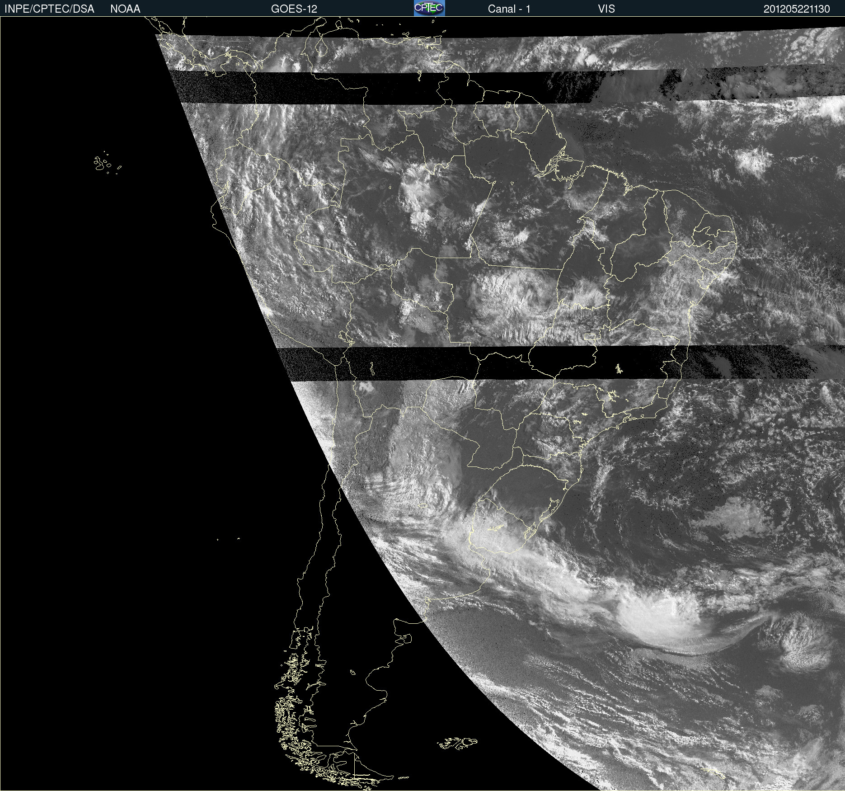Click the Canal - 1 label
This screenshot has height=791, width=845.
click(509, 9)
